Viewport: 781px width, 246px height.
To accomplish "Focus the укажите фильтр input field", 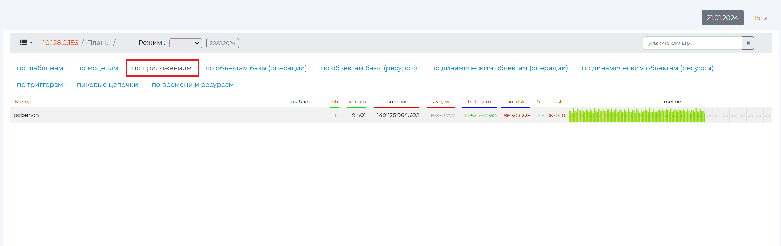I will click(692, 43).
